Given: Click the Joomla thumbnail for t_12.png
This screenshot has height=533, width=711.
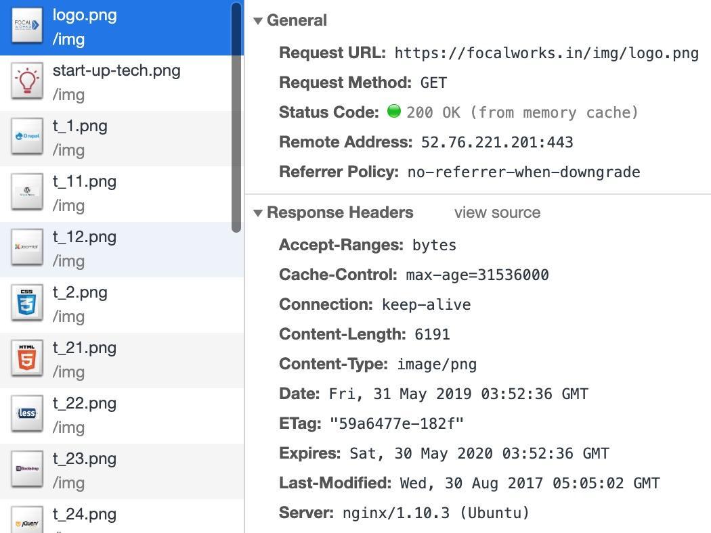Looking at the screenshot, I should click(27, 248).
